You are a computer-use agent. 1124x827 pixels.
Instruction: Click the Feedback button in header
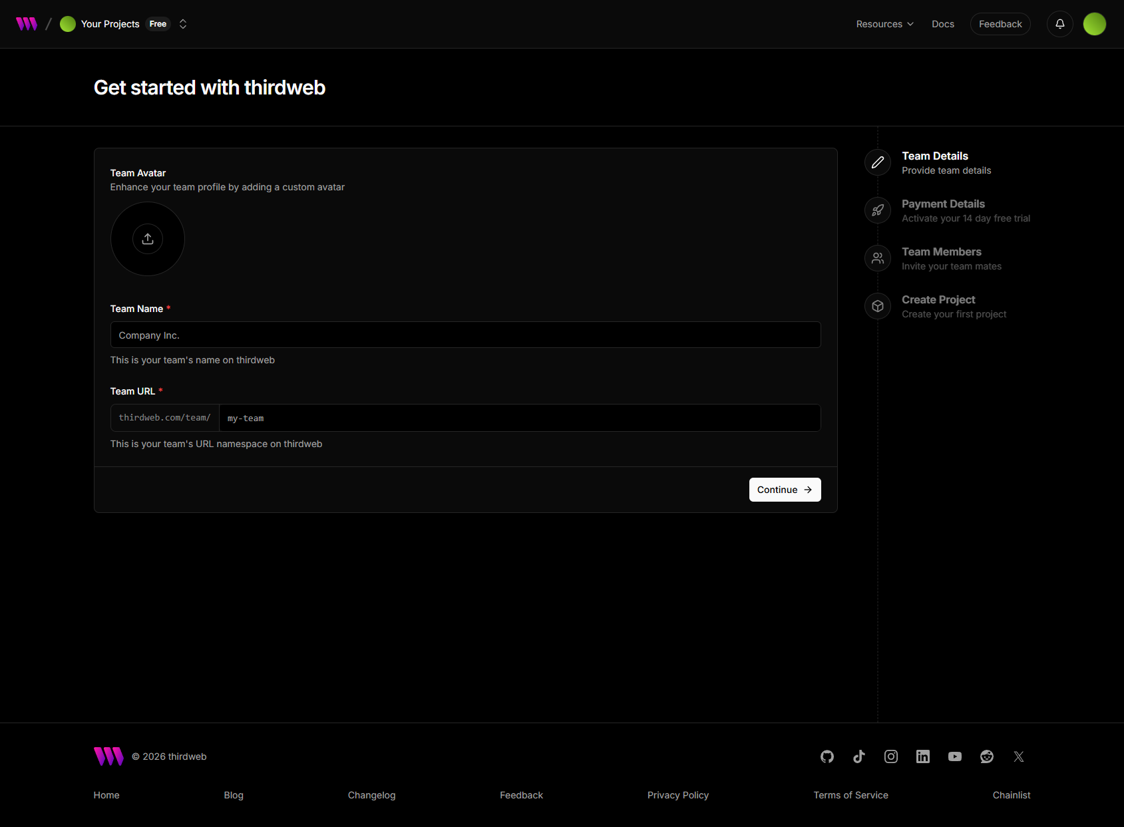pyautogui.click(x=1000, y=24)
